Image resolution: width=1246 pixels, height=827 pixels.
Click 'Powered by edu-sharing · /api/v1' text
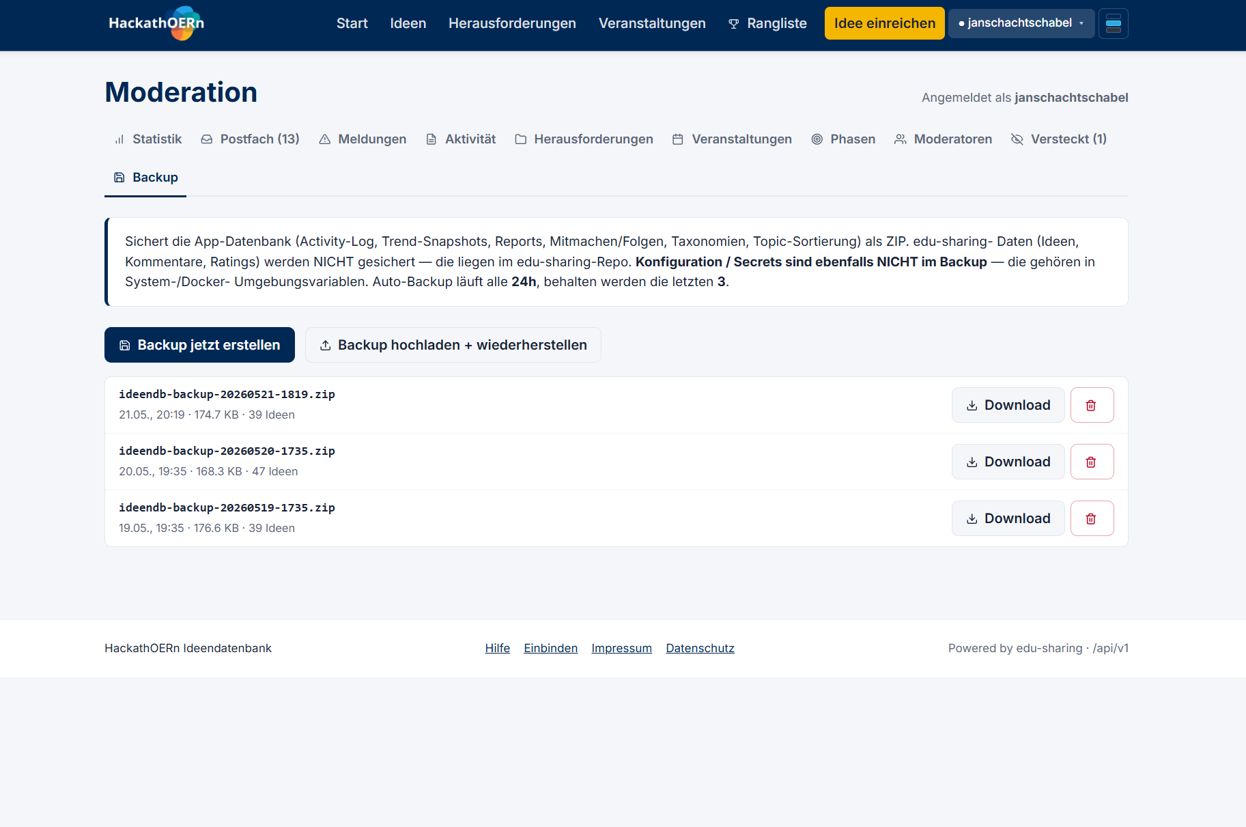[x=1038, y=648]
